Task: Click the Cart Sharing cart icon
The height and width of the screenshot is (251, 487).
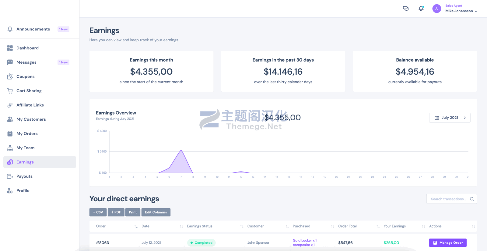Action: tap(10, 91)
